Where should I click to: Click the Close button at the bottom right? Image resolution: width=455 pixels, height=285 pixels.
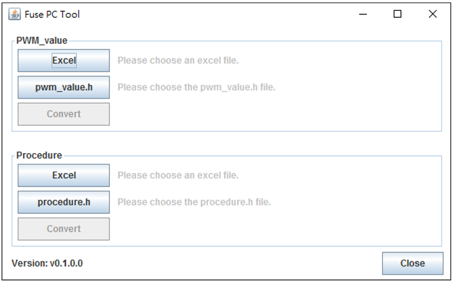[x=413, y=263]
